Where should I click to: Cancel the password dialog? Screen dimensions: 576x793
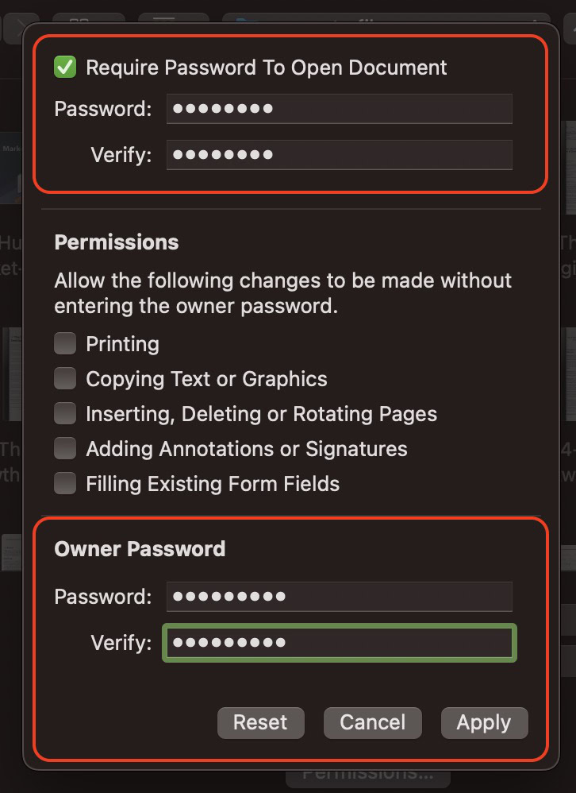pyautogui.click(x=372, y=722)
